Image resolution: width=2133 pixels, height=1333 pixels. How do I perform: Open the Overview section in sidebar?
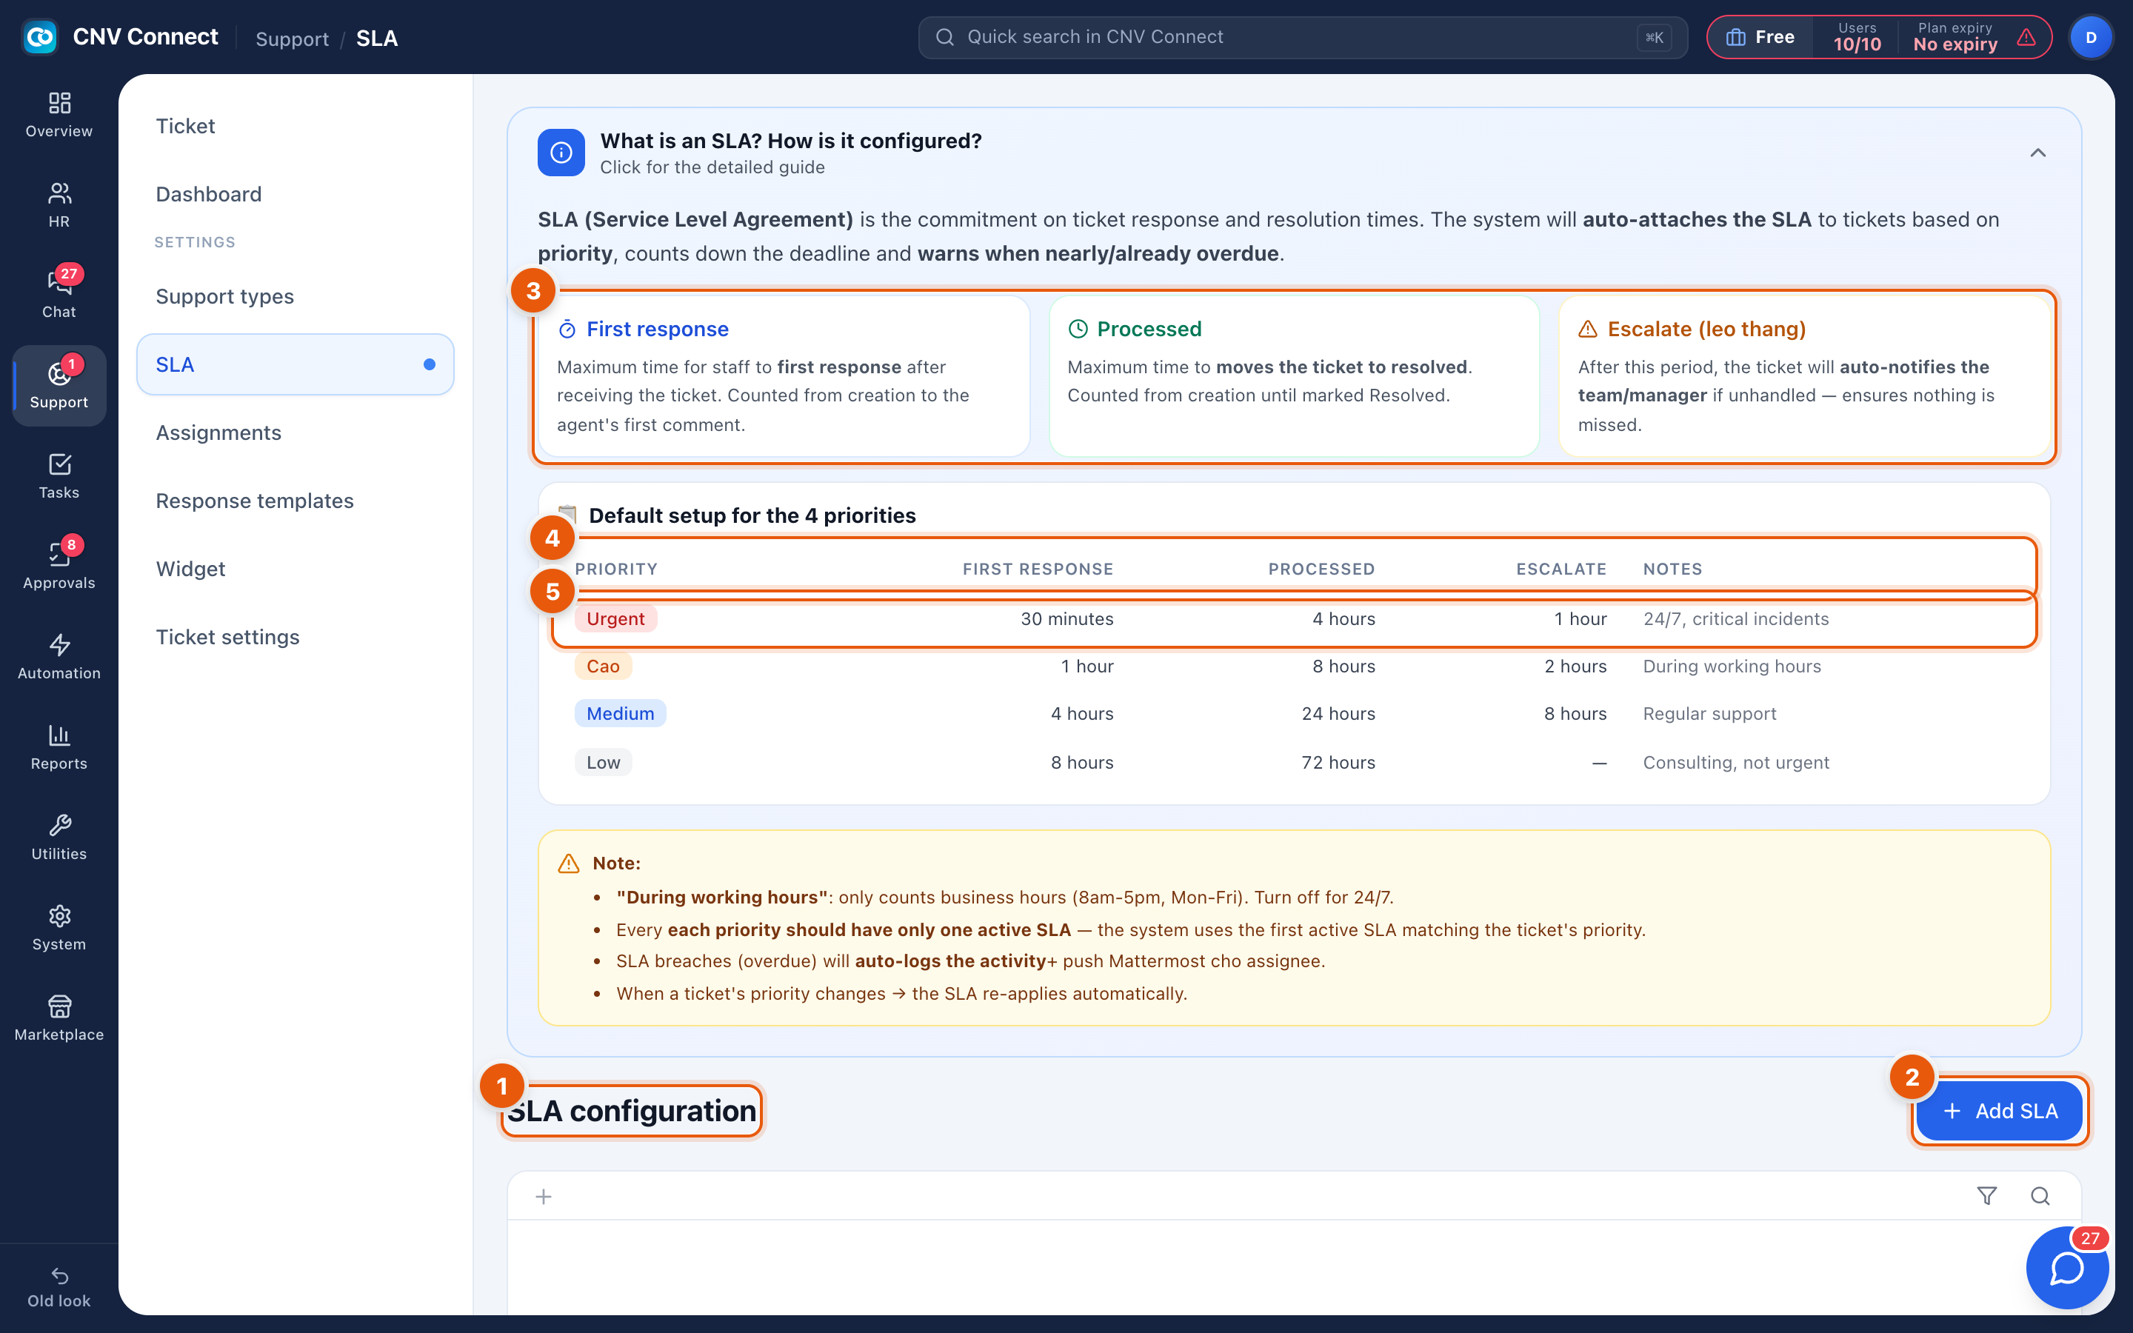[59, 115]
